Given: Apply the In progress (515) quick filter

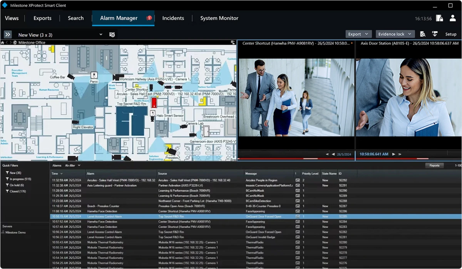Looking at the screenshot, I should (x=18, y=179).
